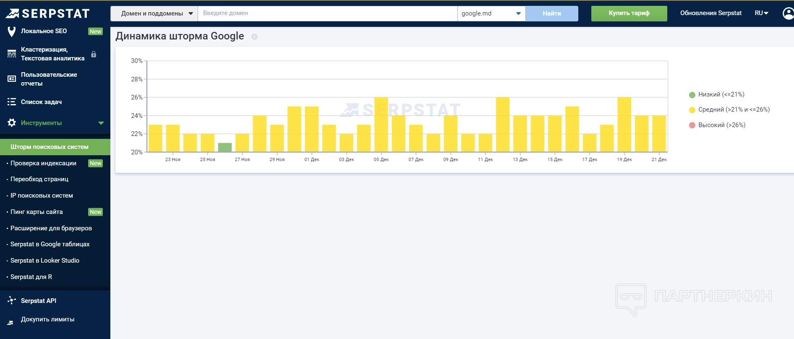Click the lock icon next to Кластеризация
This screenshot has width=794, height=339.
94,54
